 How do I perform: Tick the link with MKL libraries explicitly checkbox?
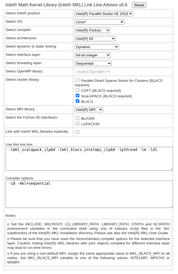(78, 132)
